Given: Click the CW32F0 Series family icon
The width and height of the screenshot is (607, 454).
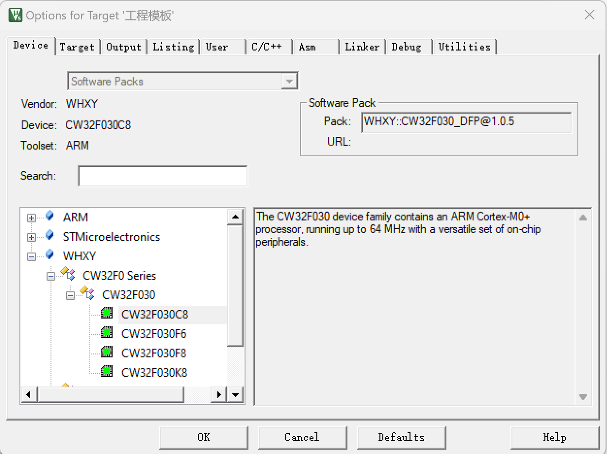Looking at the screenshot, I should [x=67, y=274].
